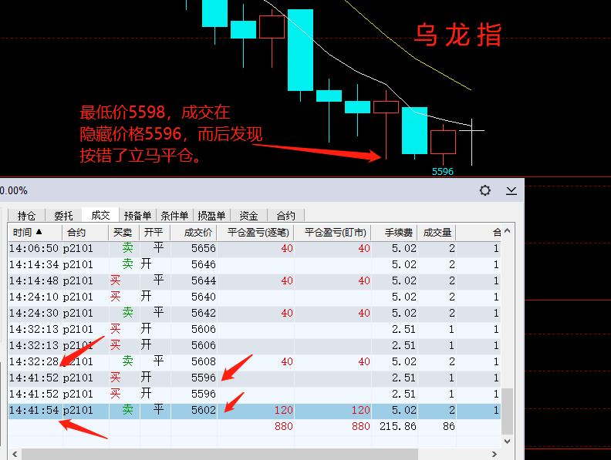The height and width of the screenshot is (460, 611).
Task: Collapse the trading panel with the down-arrow icon
Action: click(511, 190)
